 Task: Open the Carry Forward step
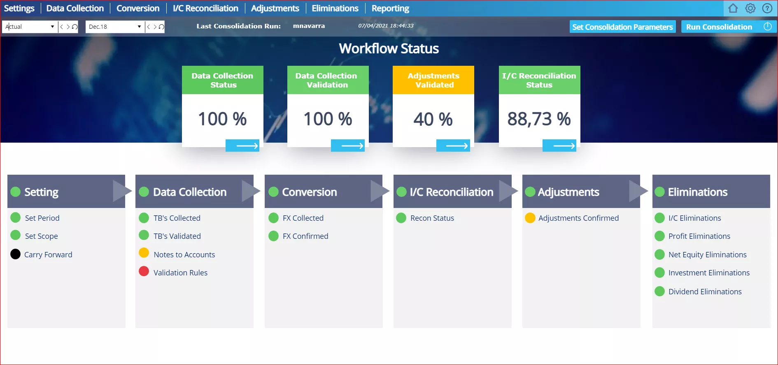(x=48, y=254)
